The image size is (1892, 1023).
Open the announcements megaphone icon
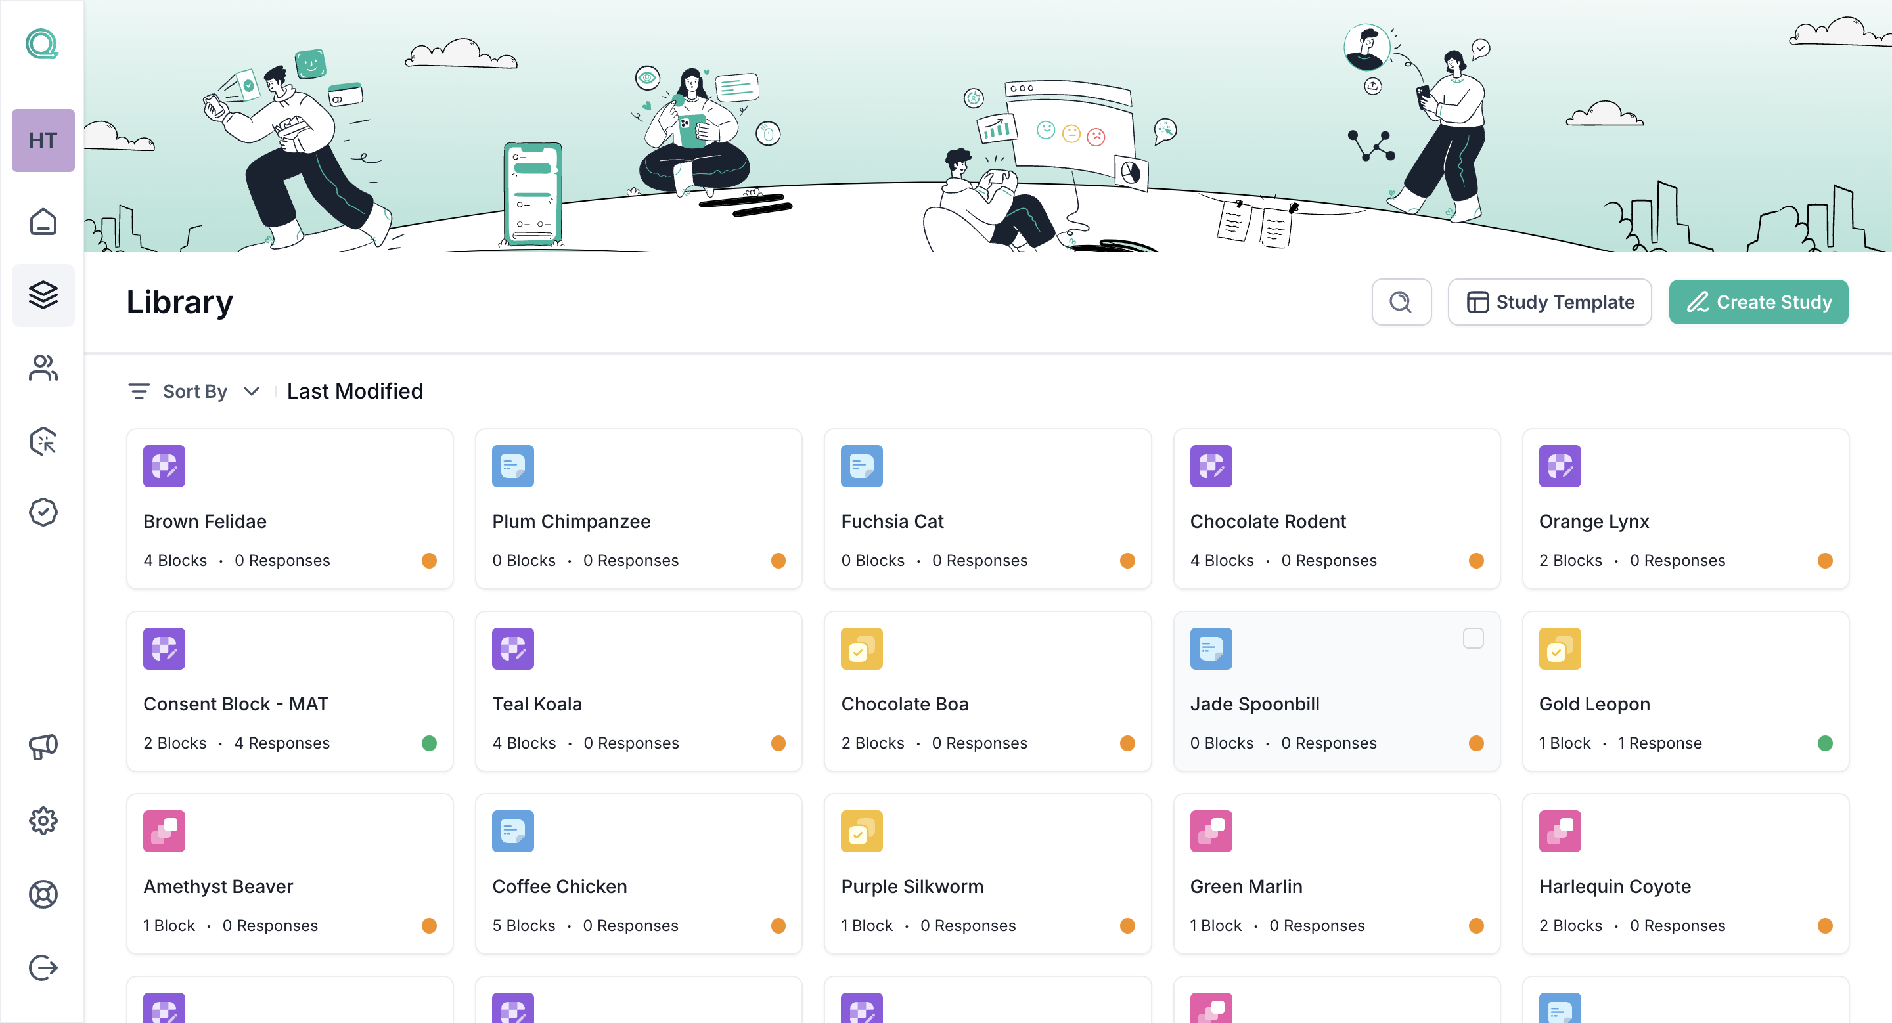(x=43, y=747)
